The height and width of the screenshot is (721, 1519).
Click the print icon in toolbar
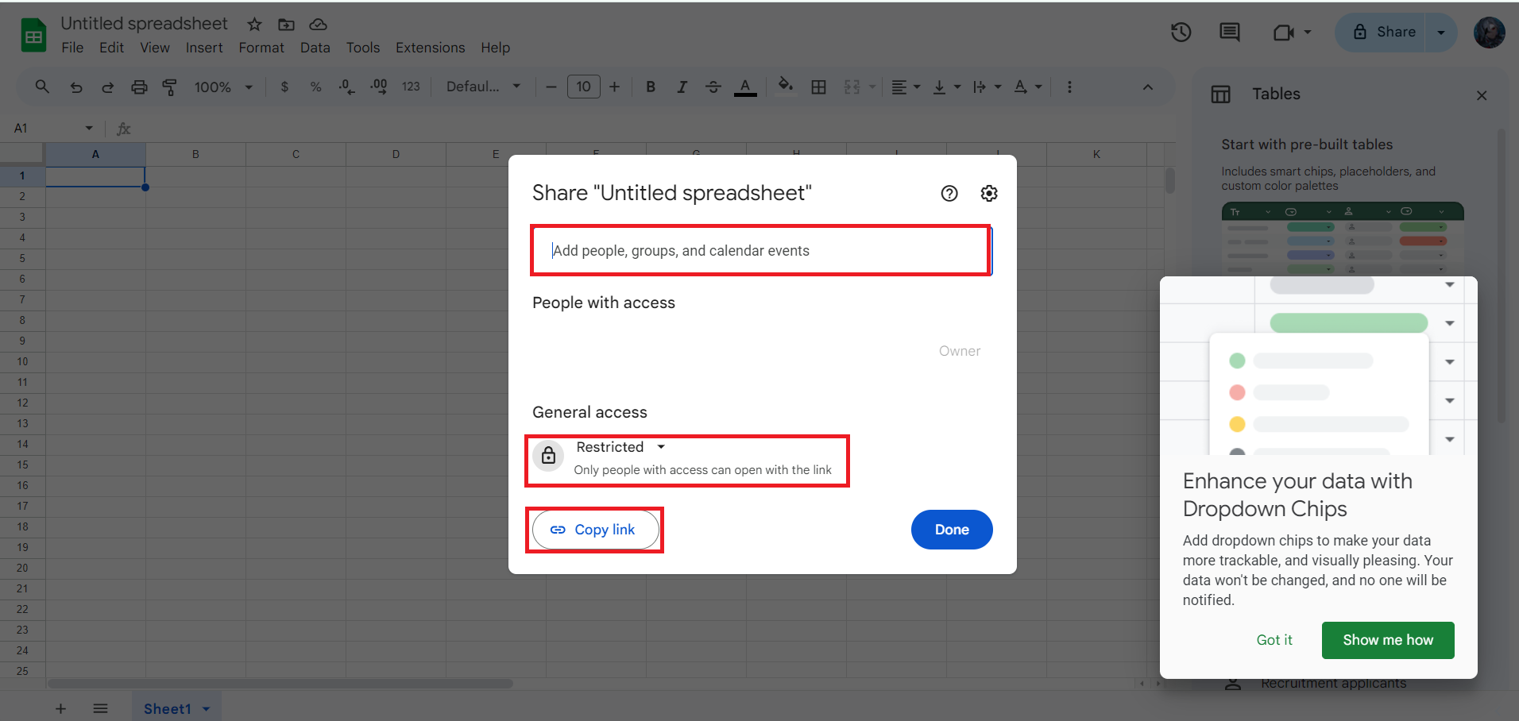(x=139, y=87)
